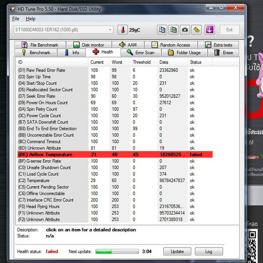Click the Log button
263x263 pixels.
(x=209, y=251)
